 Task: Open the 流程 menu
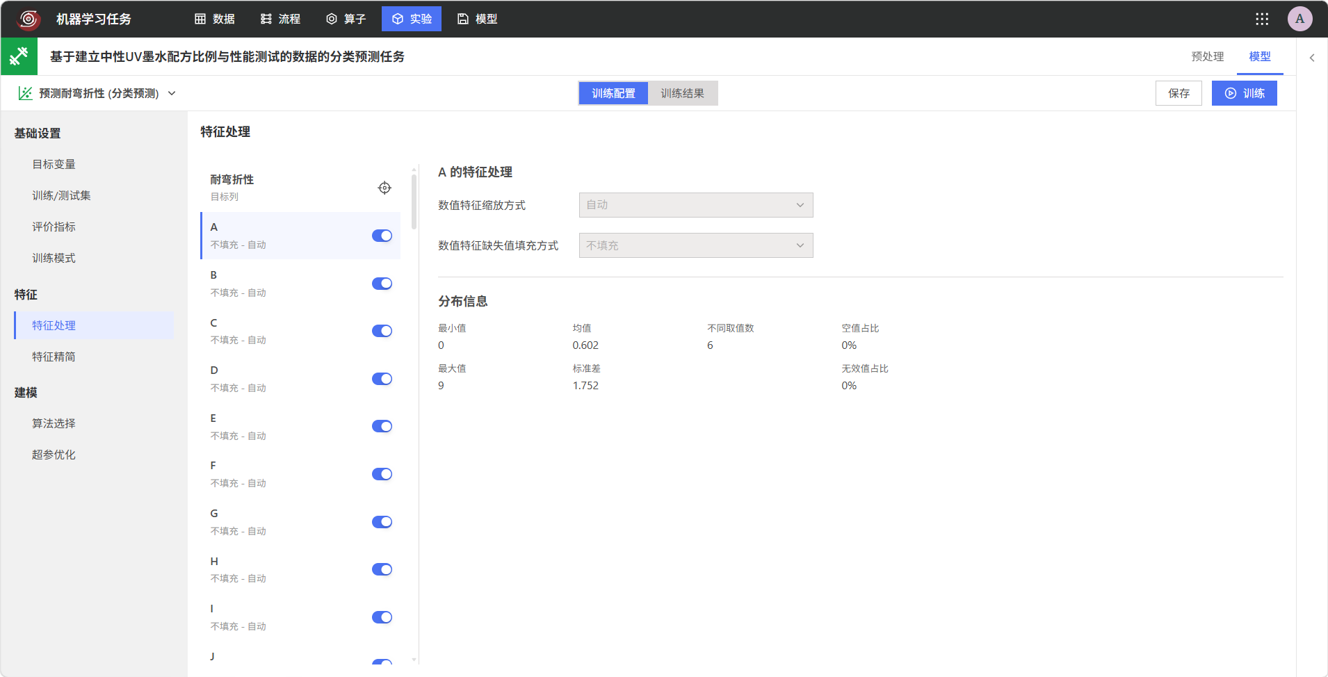click(280, 19)
